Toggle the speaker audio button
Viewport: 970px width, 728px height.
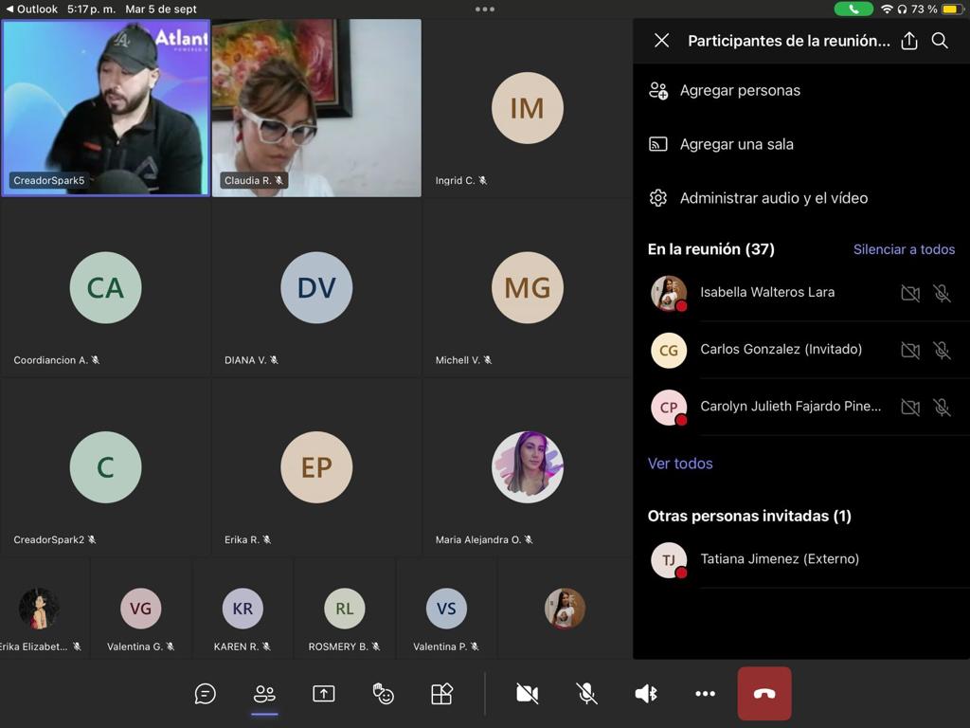pyautogui.click(x=646, y=694)
